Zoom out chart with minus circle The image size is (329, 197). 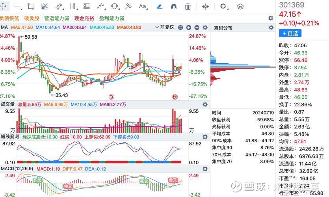tap(197, 28)
